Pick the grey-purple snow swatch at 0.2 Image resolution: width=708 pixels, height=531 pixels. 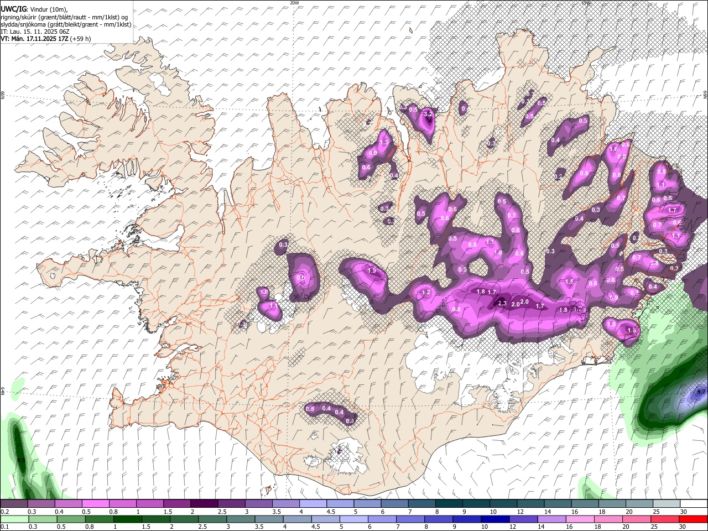(x=14, y=504)
